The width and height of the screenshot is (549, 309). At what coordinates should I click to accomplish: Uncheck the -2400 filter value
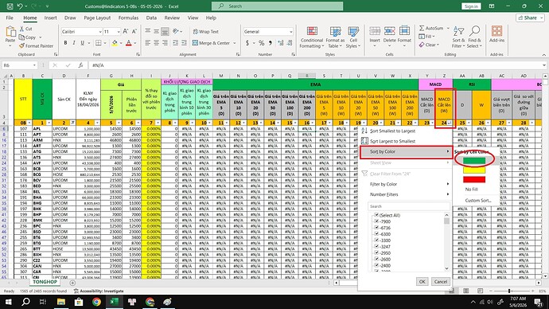pos(376,265)
